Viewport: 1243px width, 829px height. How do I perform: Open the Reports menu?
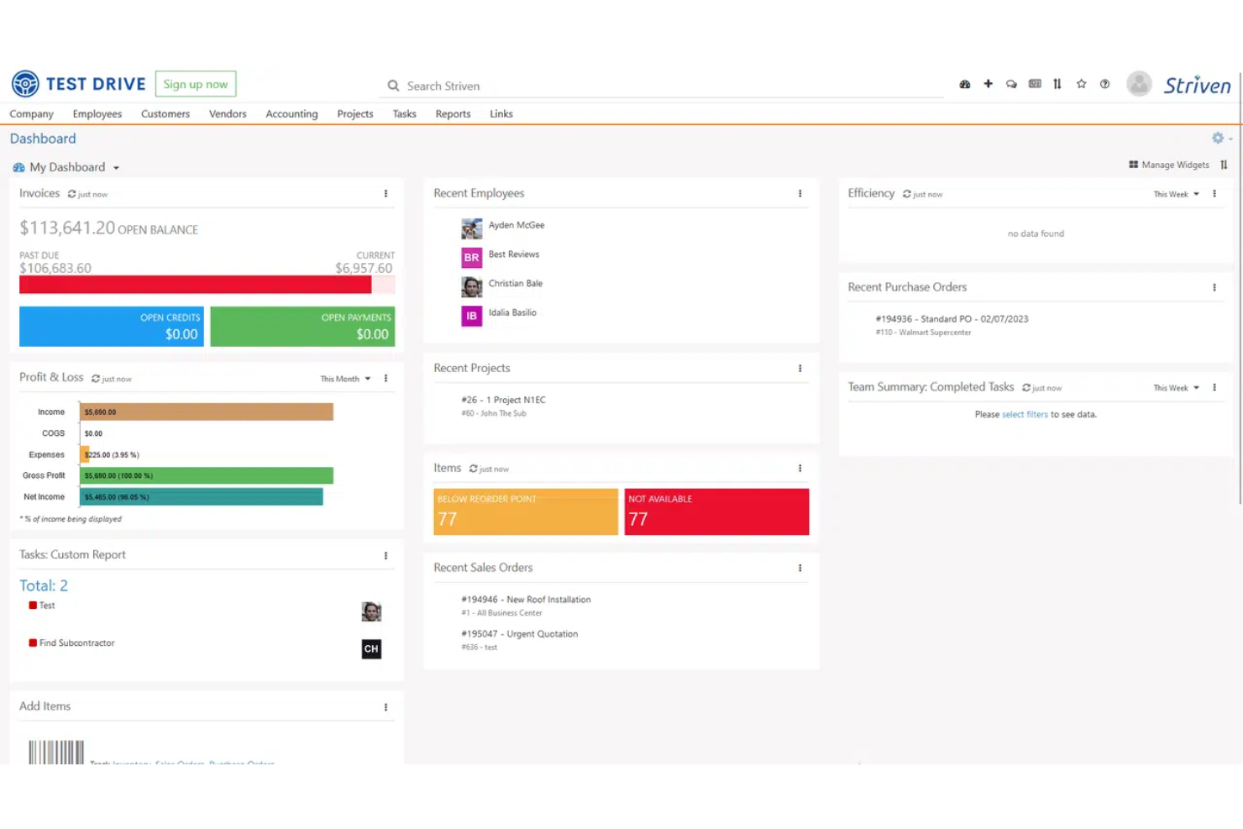tap(453, 113)
